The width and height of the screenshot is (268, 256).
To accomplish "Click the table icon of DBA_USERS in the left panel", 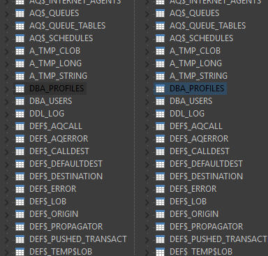I will click(x=20, y=101).
